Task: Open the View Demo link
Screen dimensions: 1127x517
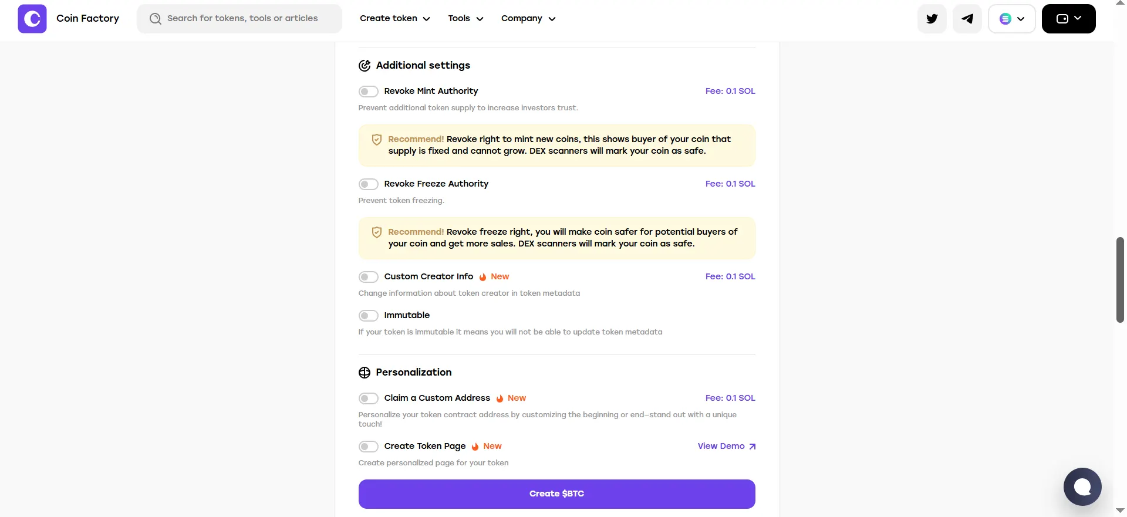Action: point(727,446)
